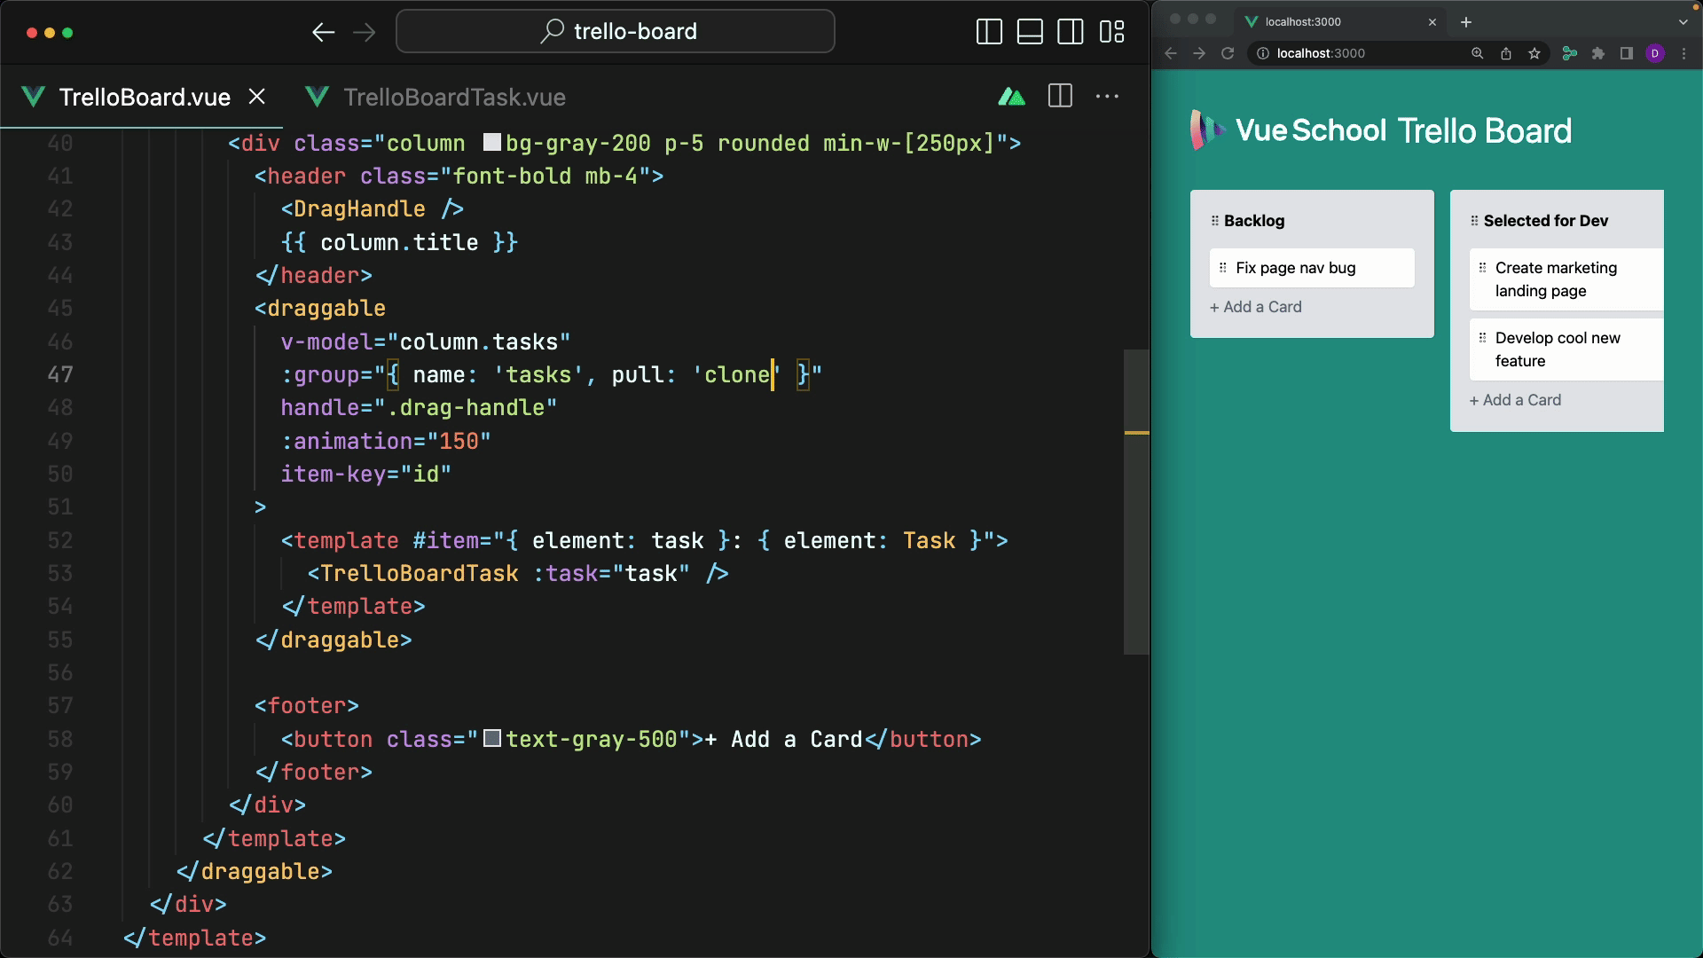Viewport: 1703px width, 958px height.
Task: Bookmark this page with the star icon
Action: pos(1534,53)
